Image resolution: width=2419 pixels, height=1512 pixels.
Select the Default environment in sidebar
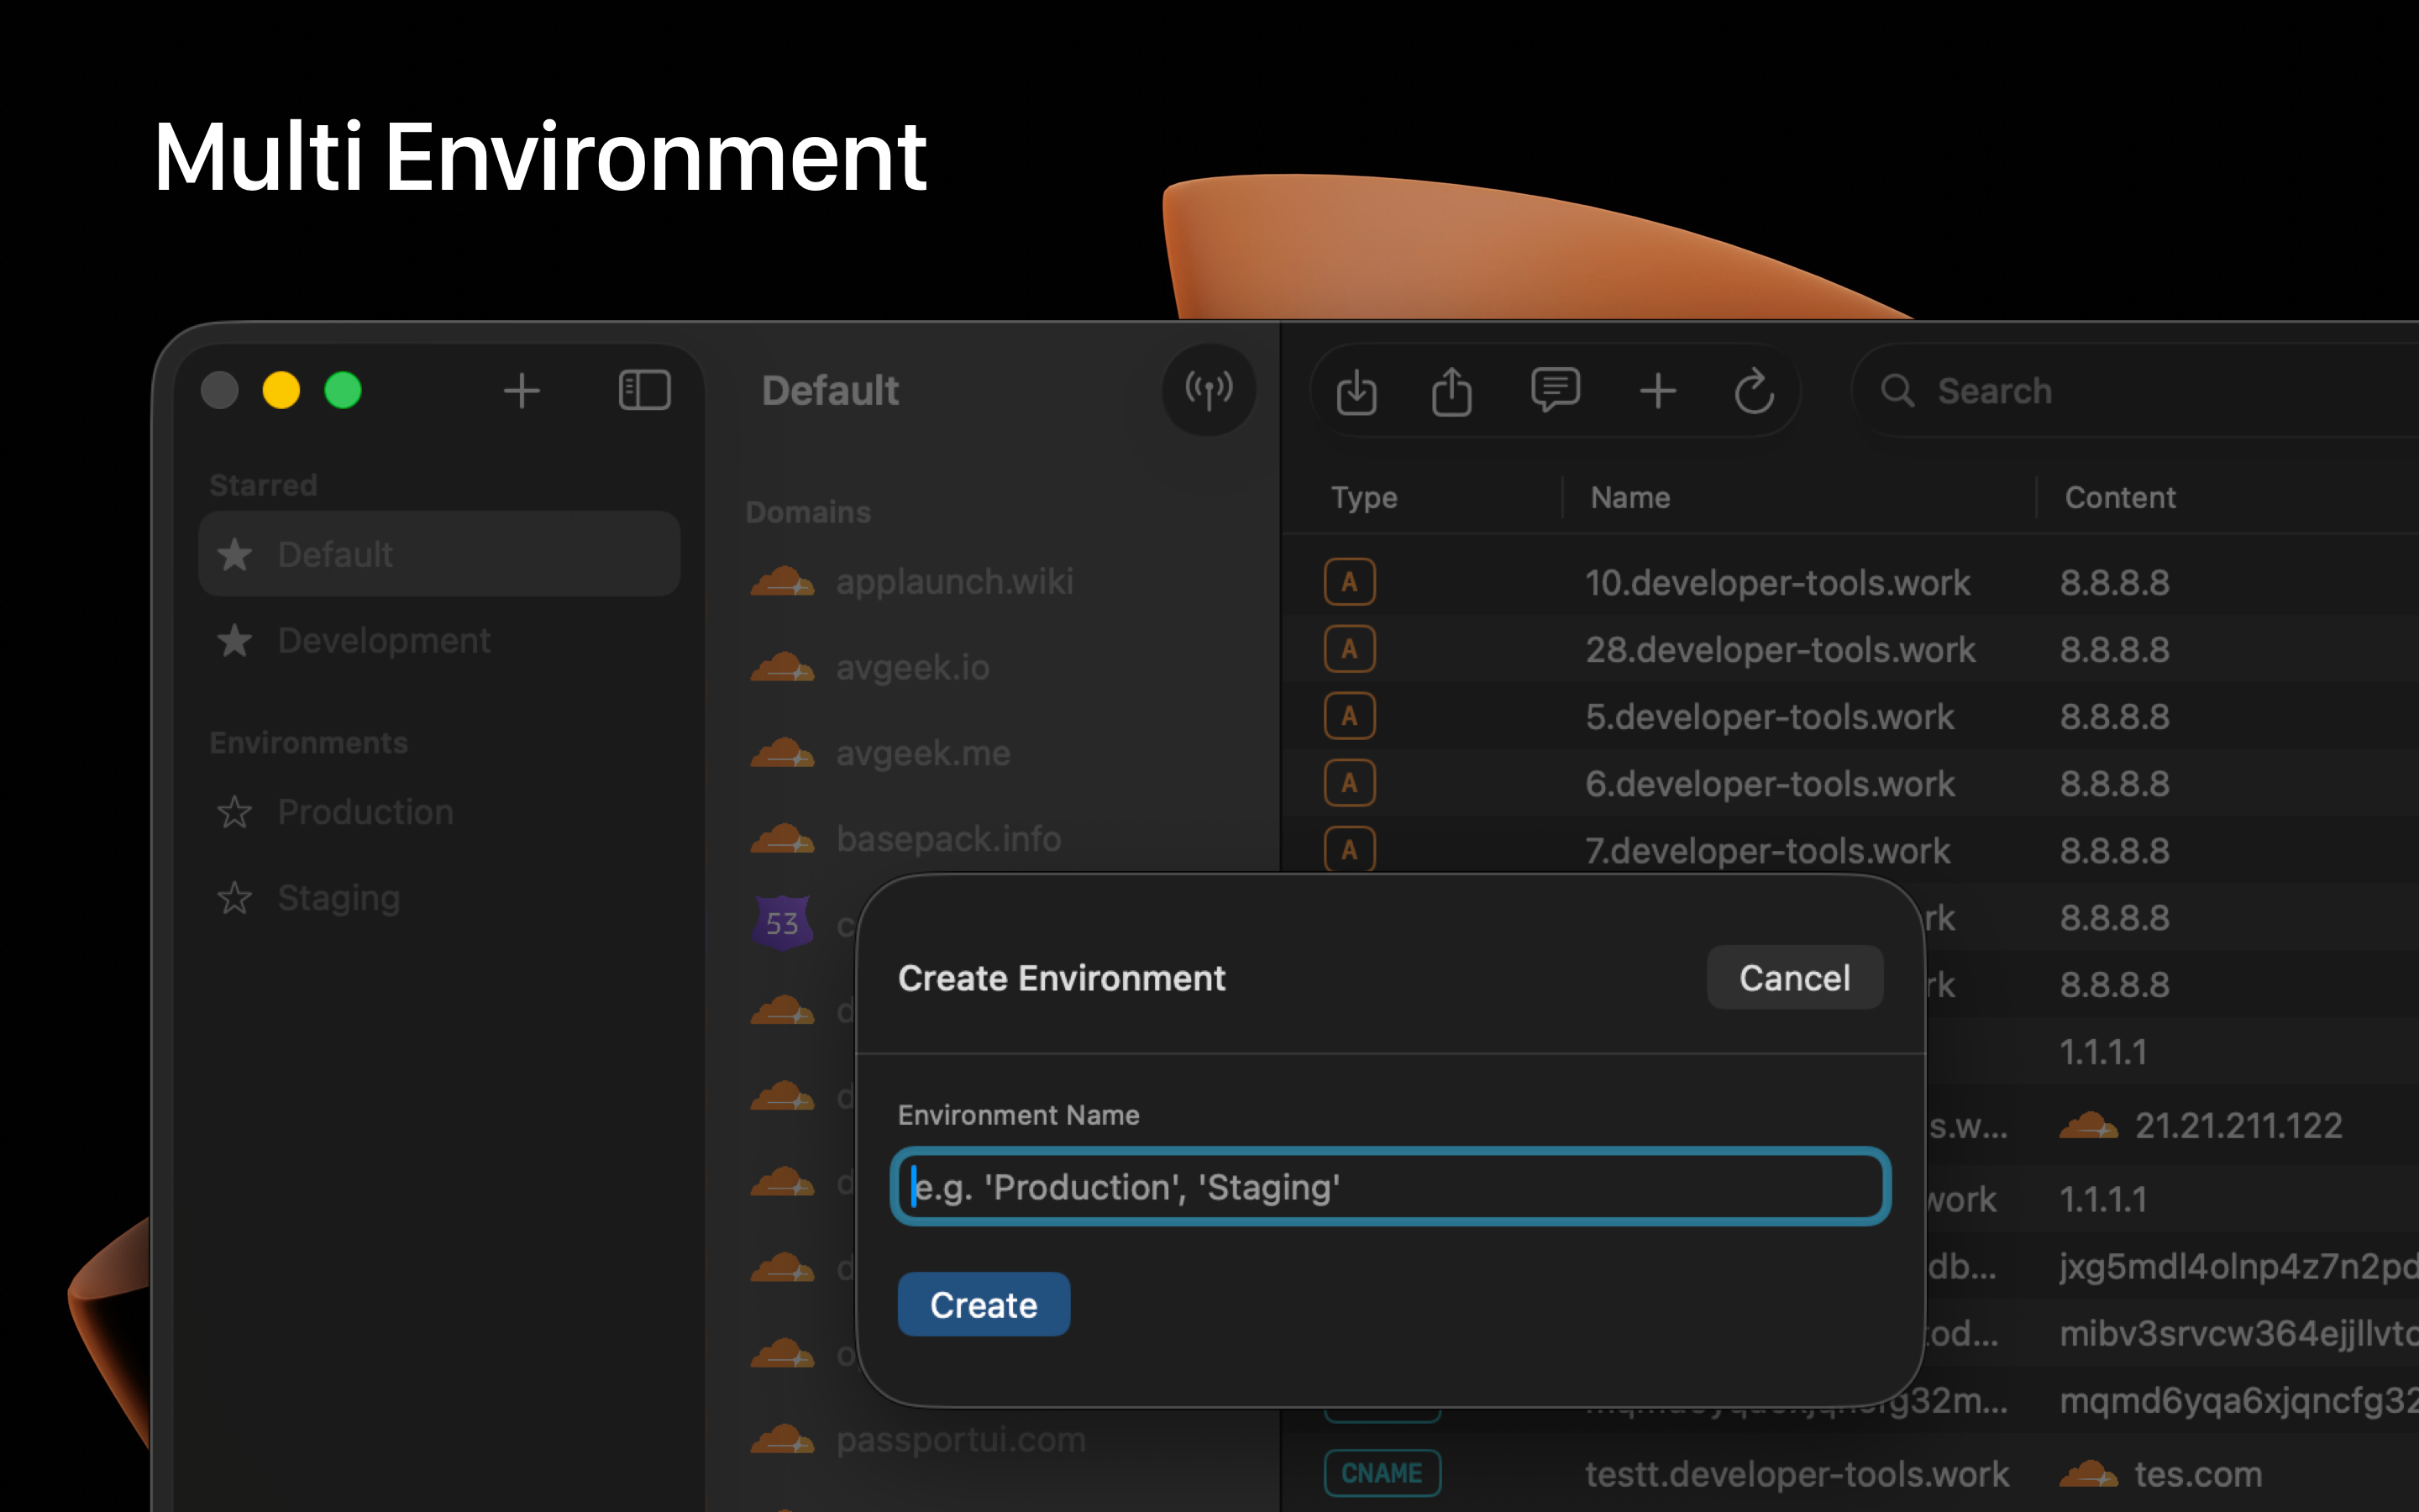point(440,554)
